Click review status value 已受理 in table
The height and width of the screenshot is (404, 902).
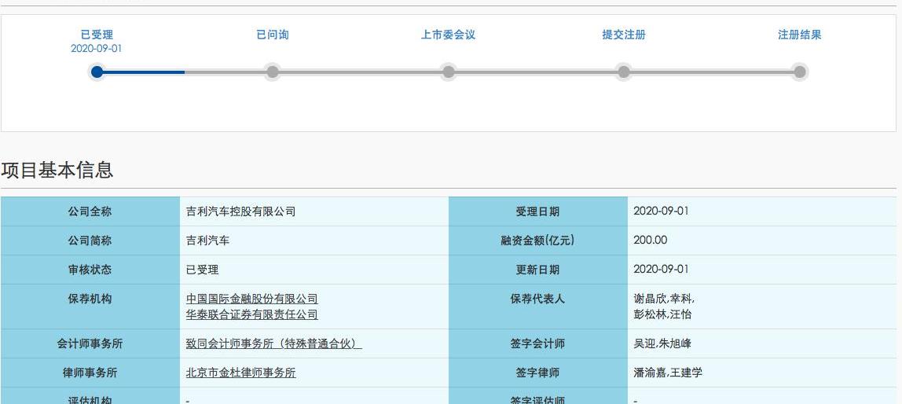point(203,270)
